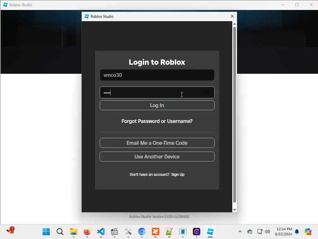Close the main Roblox Studio window
The width and height of the screenshot is (318, 239).
tap(311, 5)
